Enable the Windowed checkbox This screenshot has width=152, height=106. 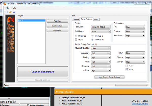(76, 36)
